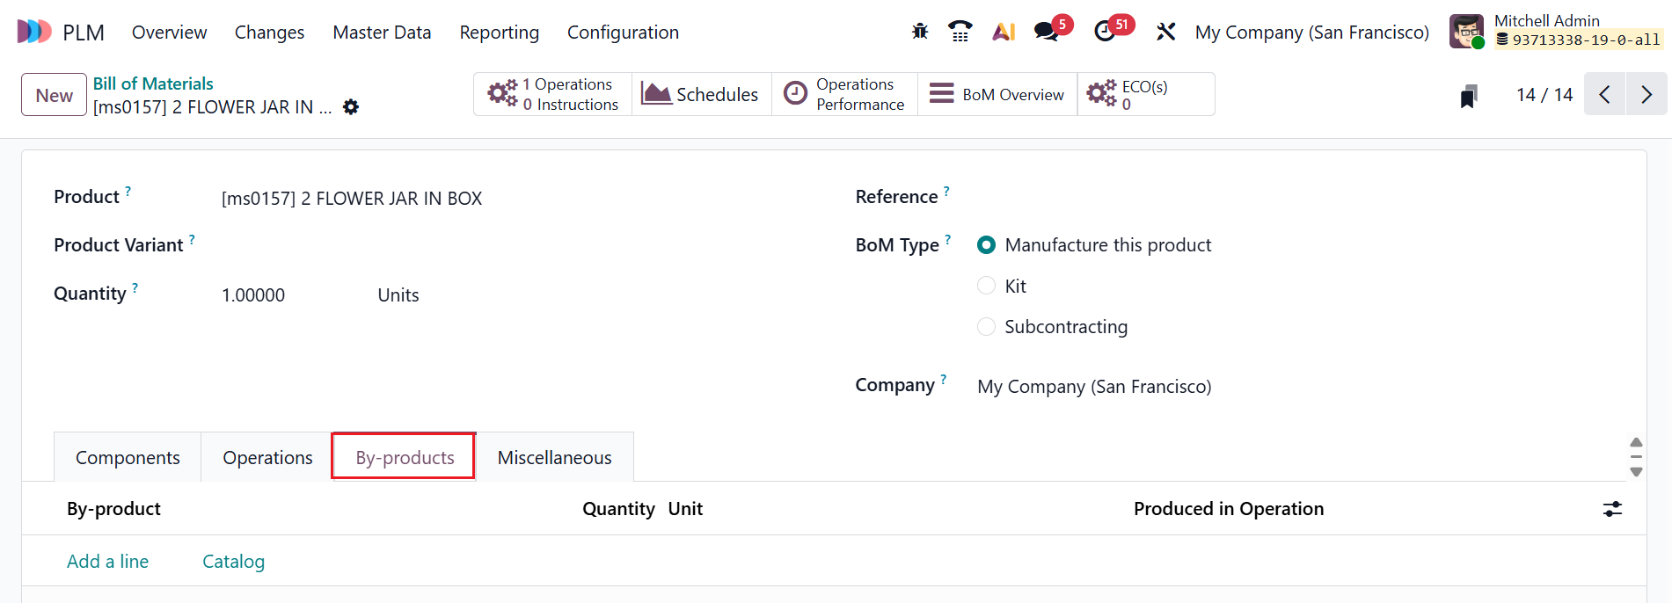The height and width of the screenshot is (603, 1672).
Task: Launch the AI assistant
Action: 1003,32
